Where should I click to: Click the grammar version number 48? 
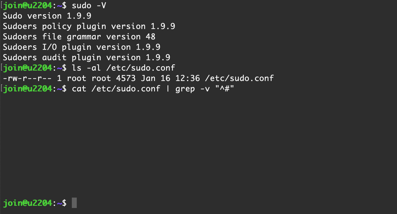point(151,37)
